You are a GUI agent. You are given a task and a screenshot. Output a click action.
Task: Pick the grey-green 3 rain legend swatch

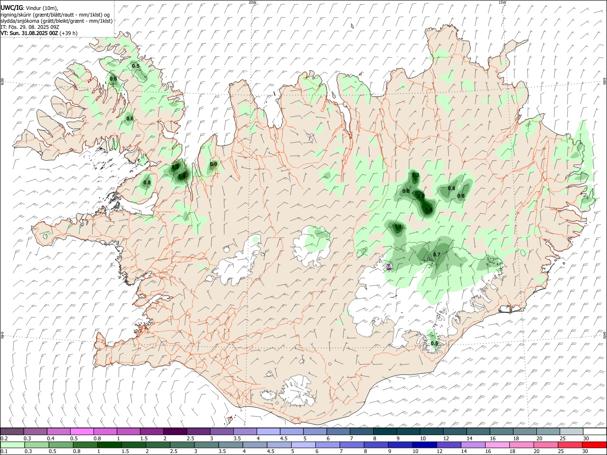pos(206,445)
